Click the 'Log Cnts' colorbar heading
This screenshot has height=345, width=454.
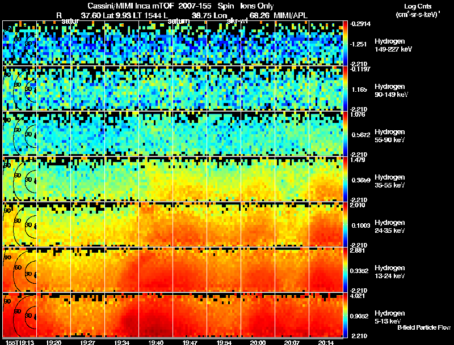click(x=418, y=6)
